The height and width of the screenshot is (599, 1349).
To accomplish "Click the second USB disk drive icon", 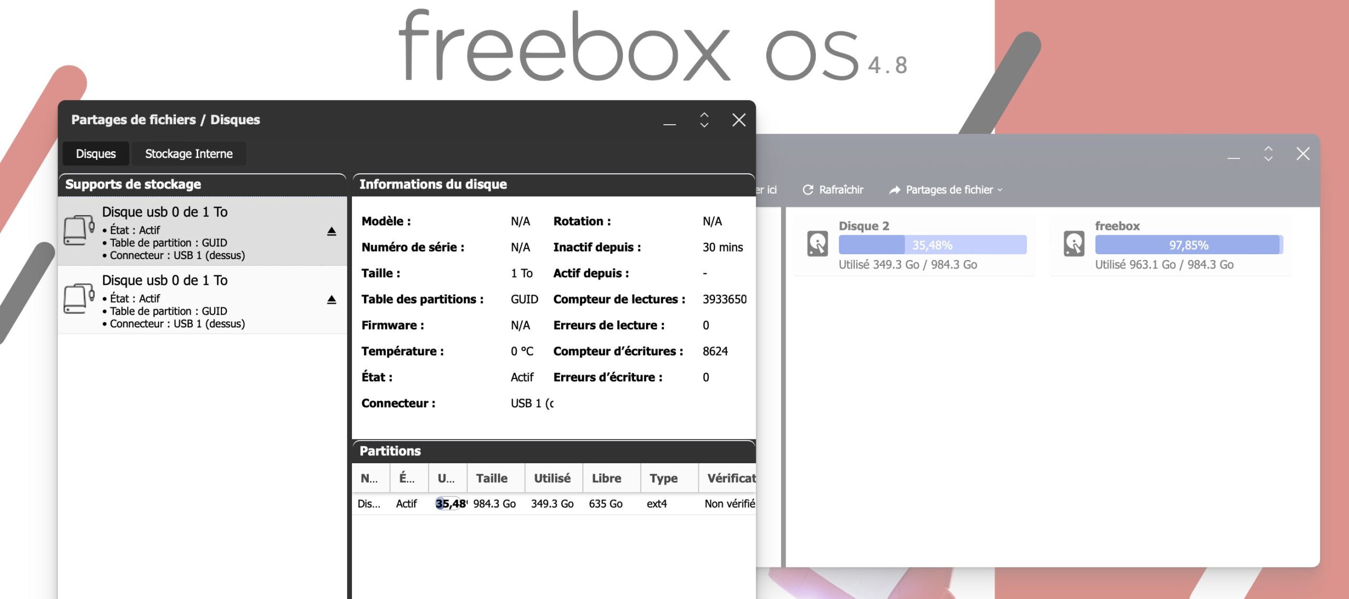I will tap(79, 298).
